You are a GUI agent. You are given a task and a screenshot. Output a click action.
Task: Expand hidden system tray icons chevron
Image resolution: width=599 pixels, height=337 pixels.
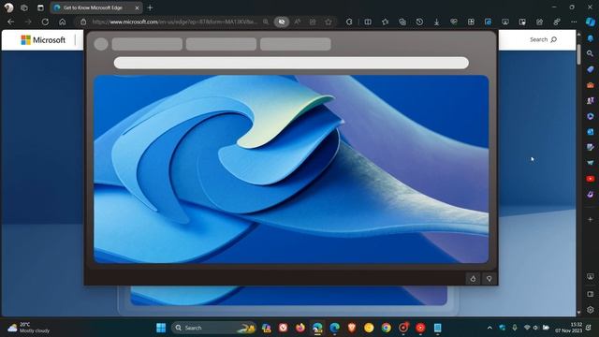pyautogui.click(x=489, y=328)
